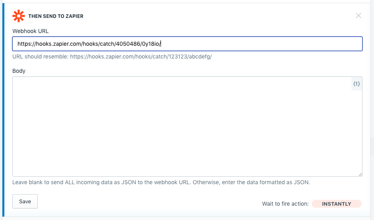The height and width of the screenshot is (220, 374).
Task: Place cursor on 4050486 in webhook URL
Action: click(128, 44)
